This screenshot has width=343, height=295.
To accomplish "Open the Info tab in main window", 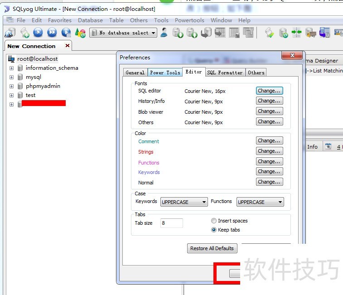I will pos(312,147).
